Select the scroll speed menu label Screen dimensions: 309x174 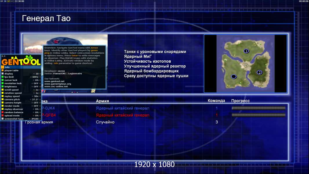11,90
